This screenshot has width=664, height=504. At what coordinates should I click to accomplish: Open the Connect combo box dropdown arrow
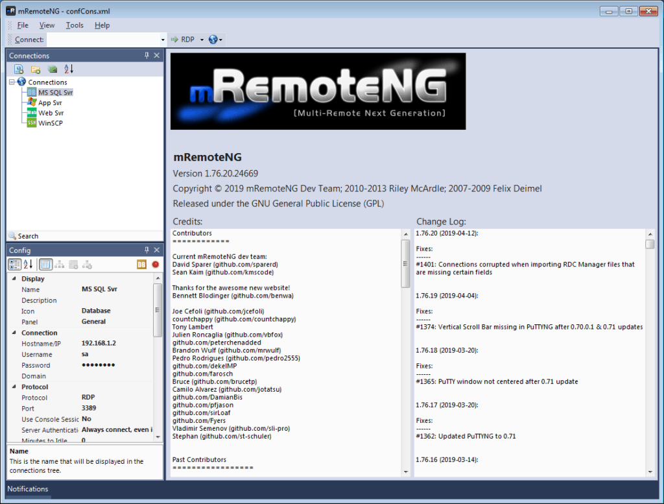(163, 40)
